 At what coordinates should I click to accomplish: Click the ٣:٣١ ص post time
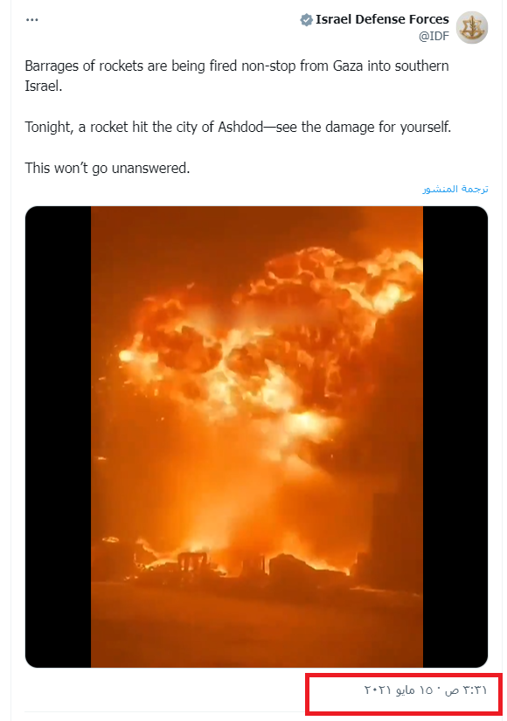point(466,690)
